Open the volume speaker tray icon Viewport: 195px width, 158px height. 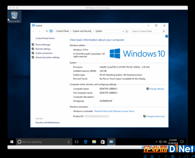165,142
